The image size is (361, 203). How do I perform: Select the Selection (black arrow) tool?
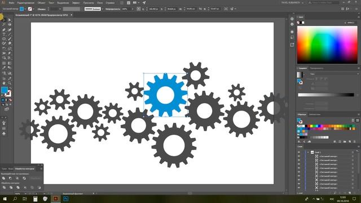4,20
